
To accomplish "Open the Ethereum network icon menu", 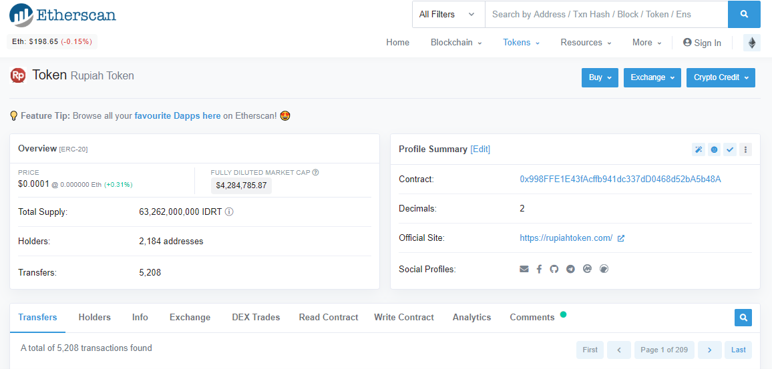I will pyautogui.click(x=752, y=43).
